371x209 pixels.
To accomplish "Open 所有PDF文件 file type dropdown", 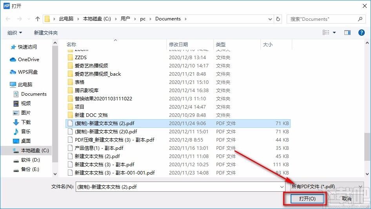I will pyautogui.click(x=327, y=187).
